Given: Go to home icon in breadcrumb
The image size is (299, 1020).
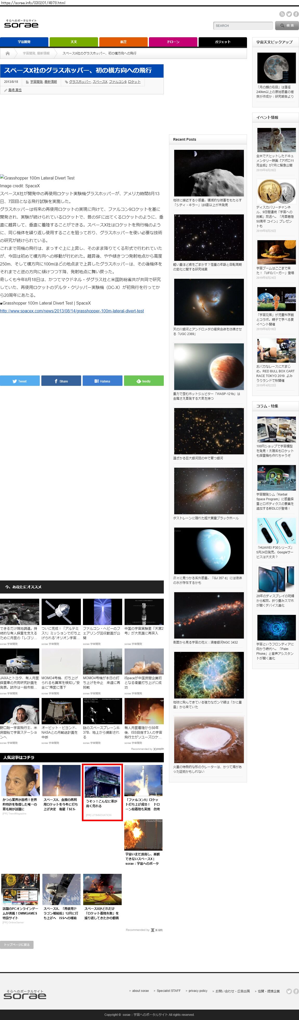Looking at the screenshot, I should click(8, 53).
